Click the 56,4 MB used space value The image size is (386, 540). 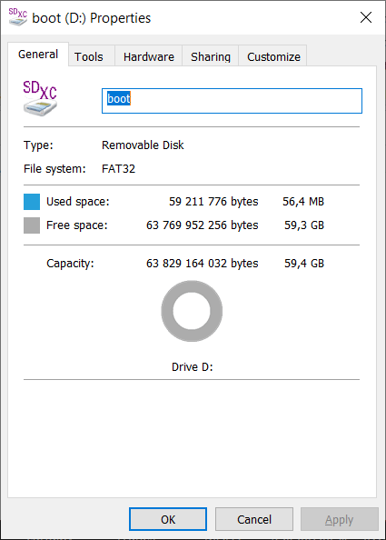click(x=303, y=202)
